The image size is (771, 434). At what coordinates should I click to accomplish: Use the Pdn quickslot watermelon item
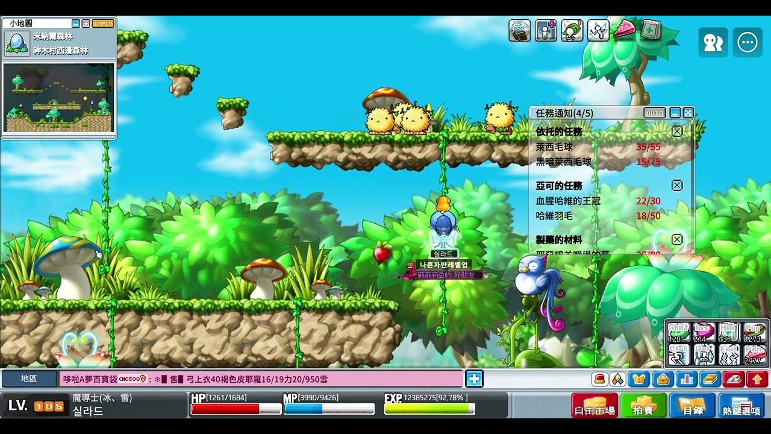[x=755, y=354]
